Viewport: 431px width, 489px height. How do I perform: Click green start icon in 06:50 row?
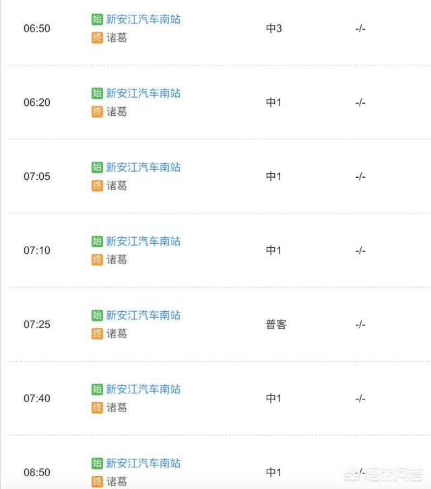pos(97,19)
